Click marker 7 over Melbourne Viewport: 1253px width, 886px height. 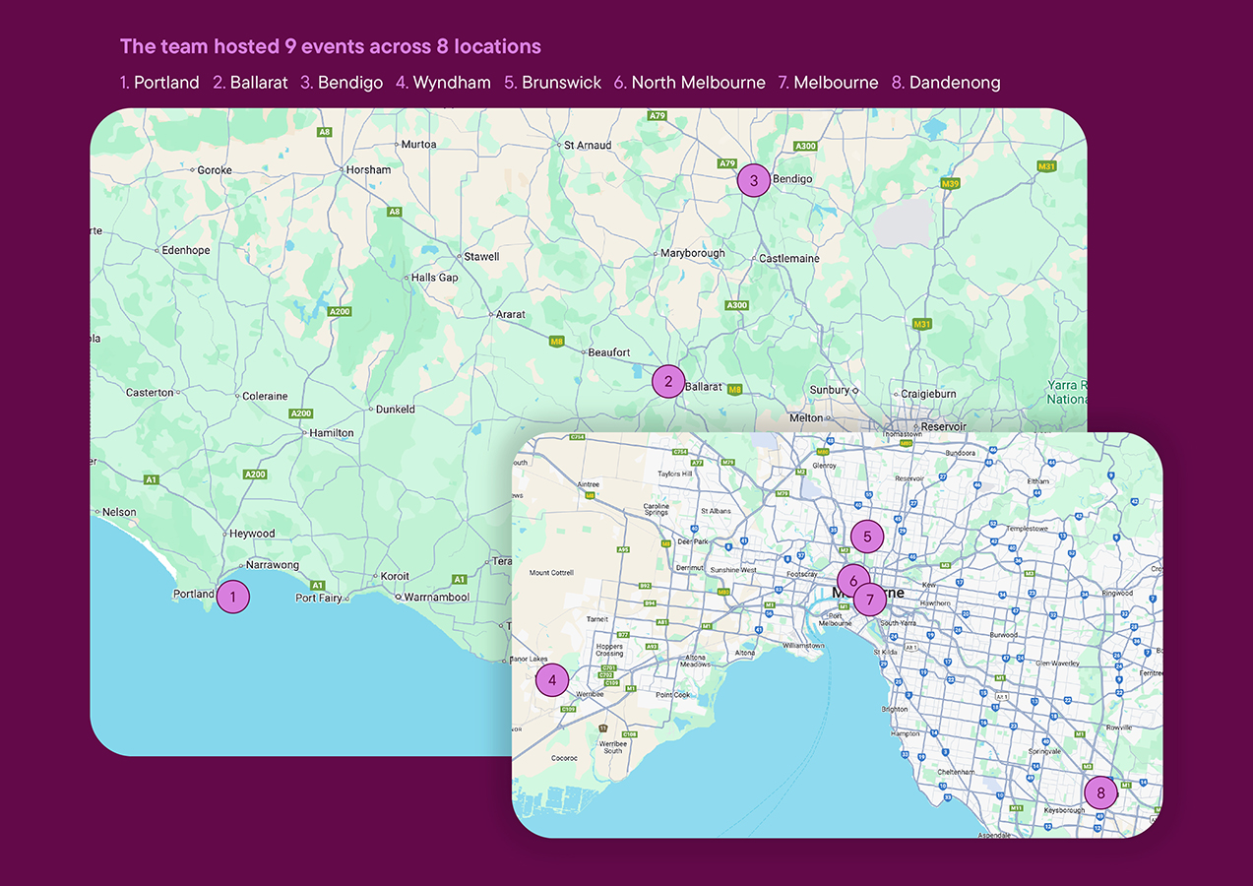coord(869,599)
